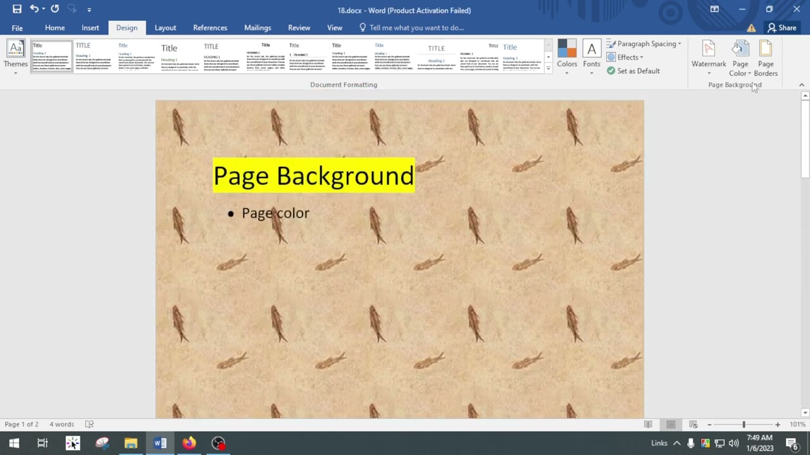Click the vertical scrollbar down arrow
810x455 pixels.
[805, 413]
